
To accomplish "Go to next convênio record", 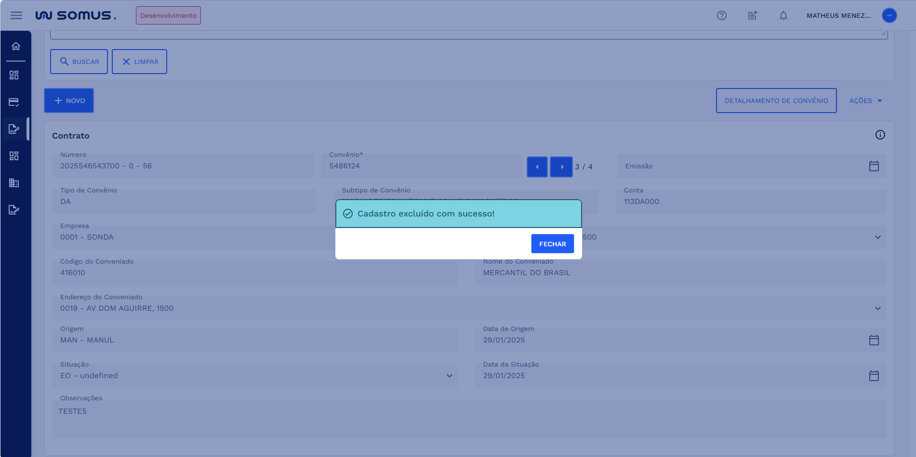I will (x=561, y=167).
